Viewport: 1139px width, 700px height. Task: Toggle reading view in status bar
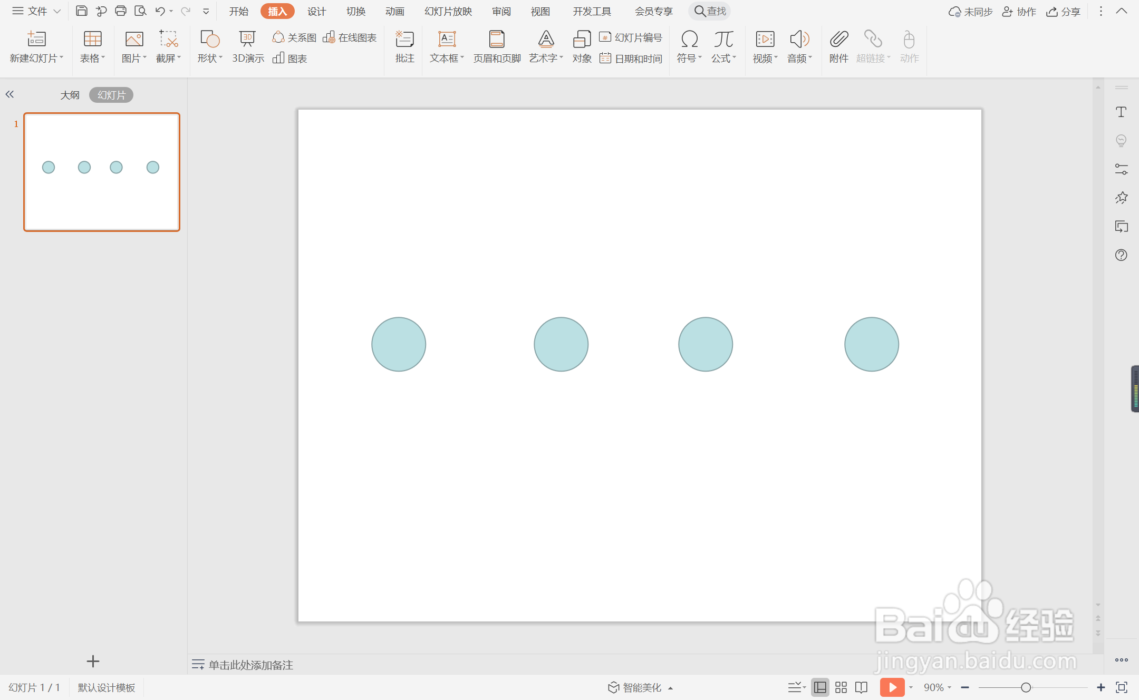(861, 687)
